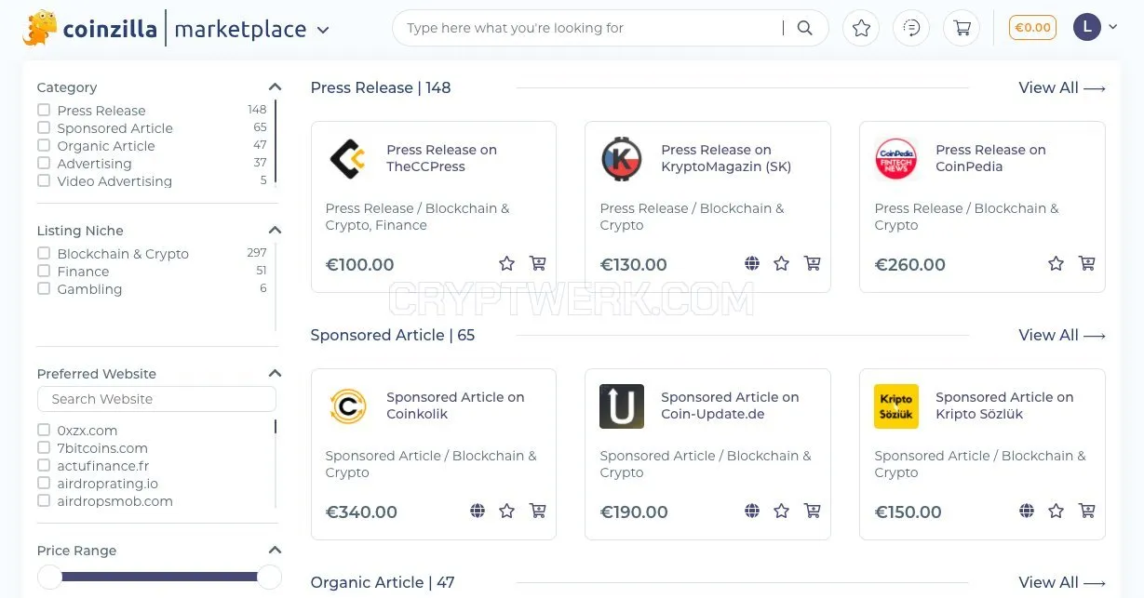
Task: Open the Coin-Update.de logo thumbnail
Action: [x=622, y=406]
